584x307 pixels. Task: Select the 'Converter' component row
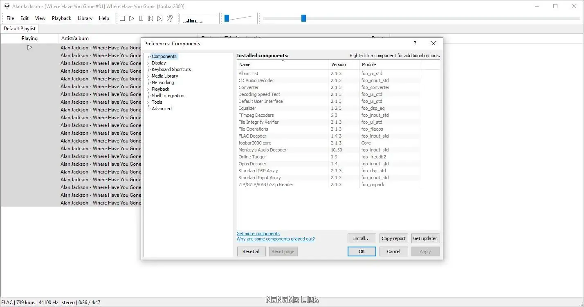pos(329,87)
